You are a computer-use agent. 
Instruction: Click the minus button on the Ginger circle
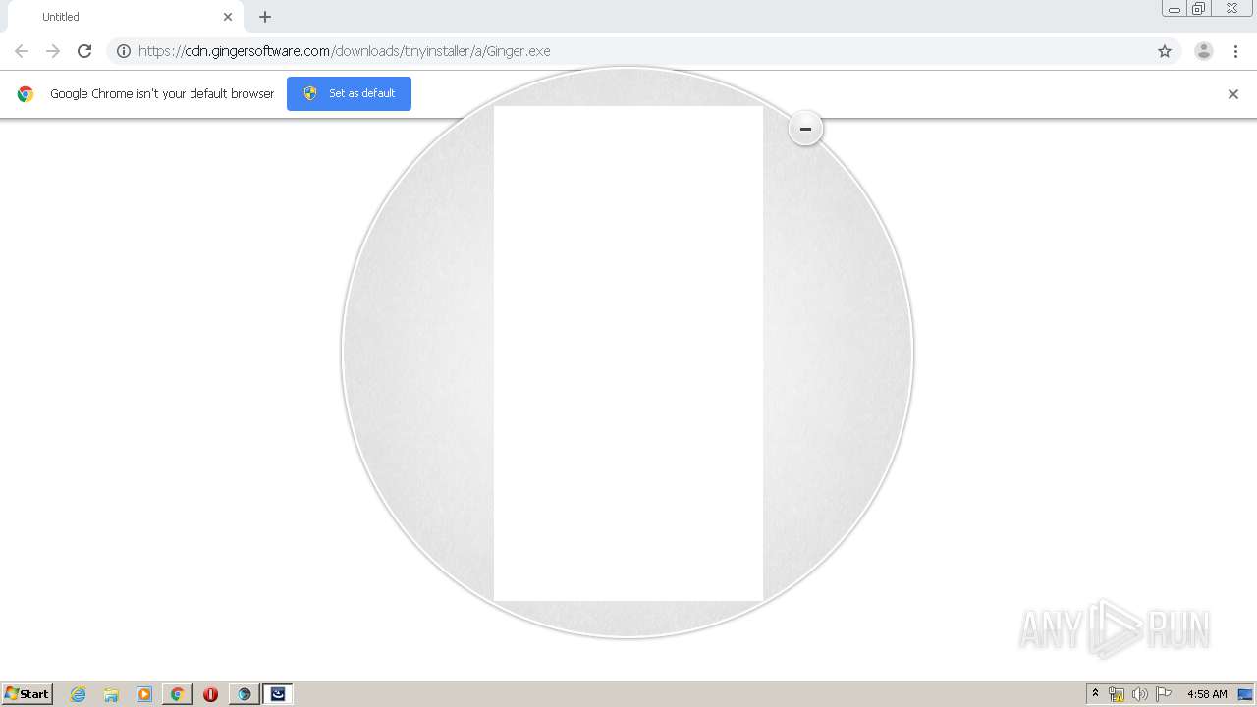point(805,129)
